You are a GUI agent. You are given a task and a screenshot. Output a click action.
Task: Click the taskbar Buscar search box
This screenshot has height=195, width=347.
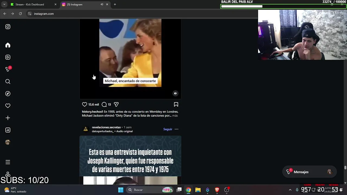[x=150, y=190]
